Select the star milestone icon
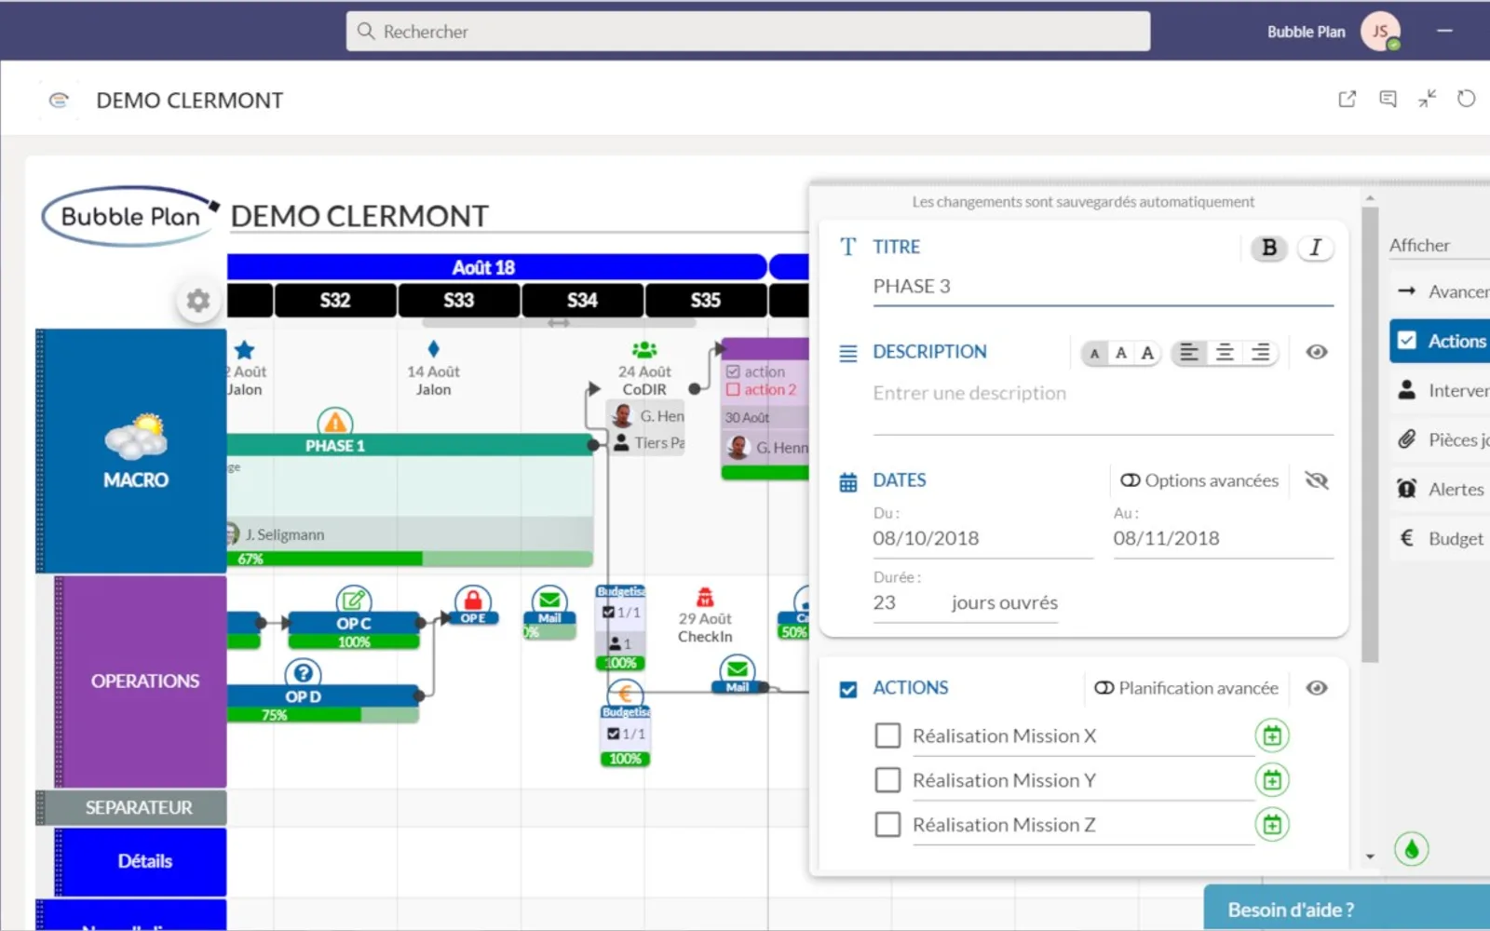 click(x=244, y=350)
